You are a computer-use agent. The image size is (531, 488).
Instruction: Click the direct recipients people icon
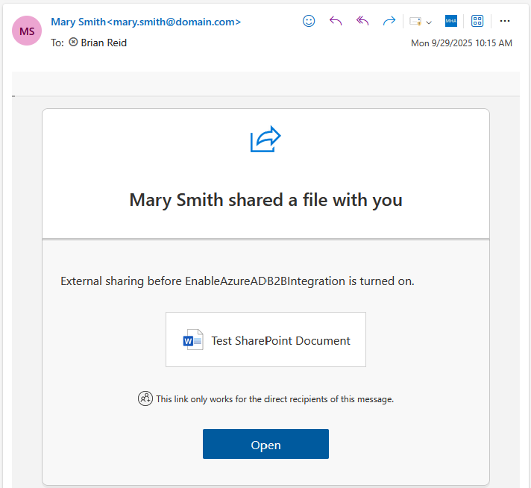(x=145, y=398)
